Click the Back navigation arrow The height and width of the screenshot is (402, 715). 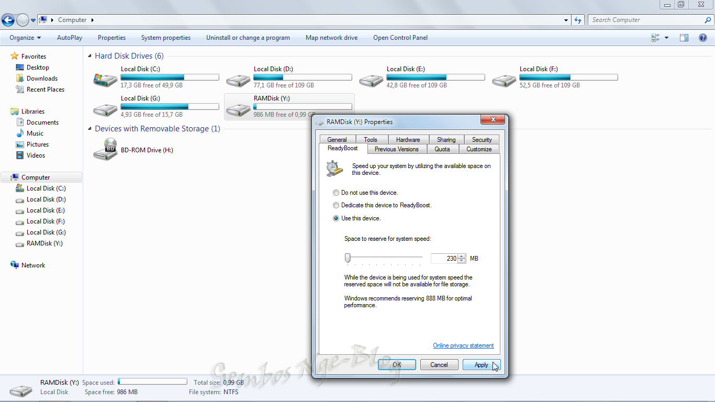point(8,20)
